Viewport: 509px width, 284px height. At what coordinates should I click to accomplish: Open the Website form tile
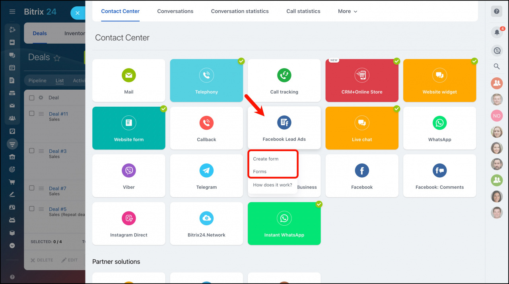coord(129,128)
